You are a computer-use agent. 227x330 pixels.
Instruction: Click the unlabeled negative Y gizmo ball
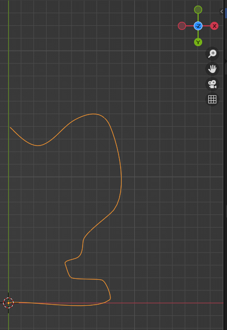(198, 10)
